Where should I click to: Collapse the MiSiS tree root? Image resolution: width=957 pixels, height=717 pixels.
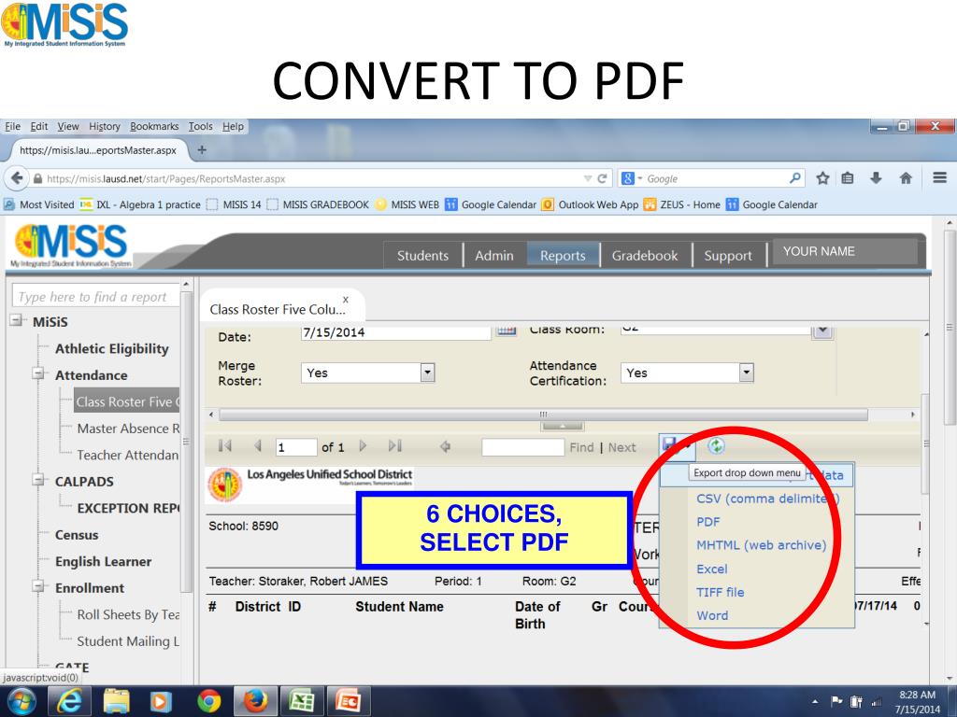coord(17,321)
